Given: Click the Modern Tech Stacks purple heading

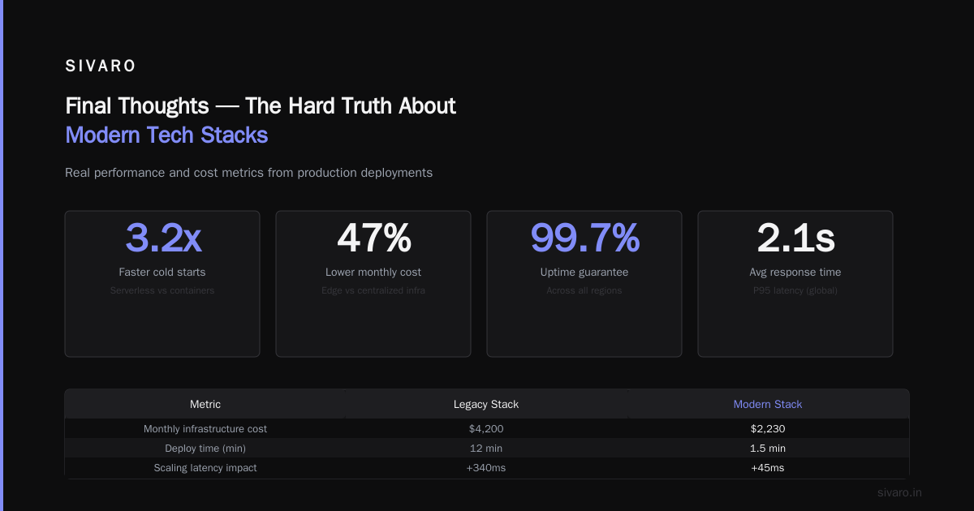Looking at the screenshot, I should 166,135.
